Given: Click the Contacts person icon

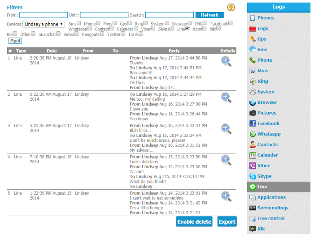Looking at the screenshot, I should (253, 145).
